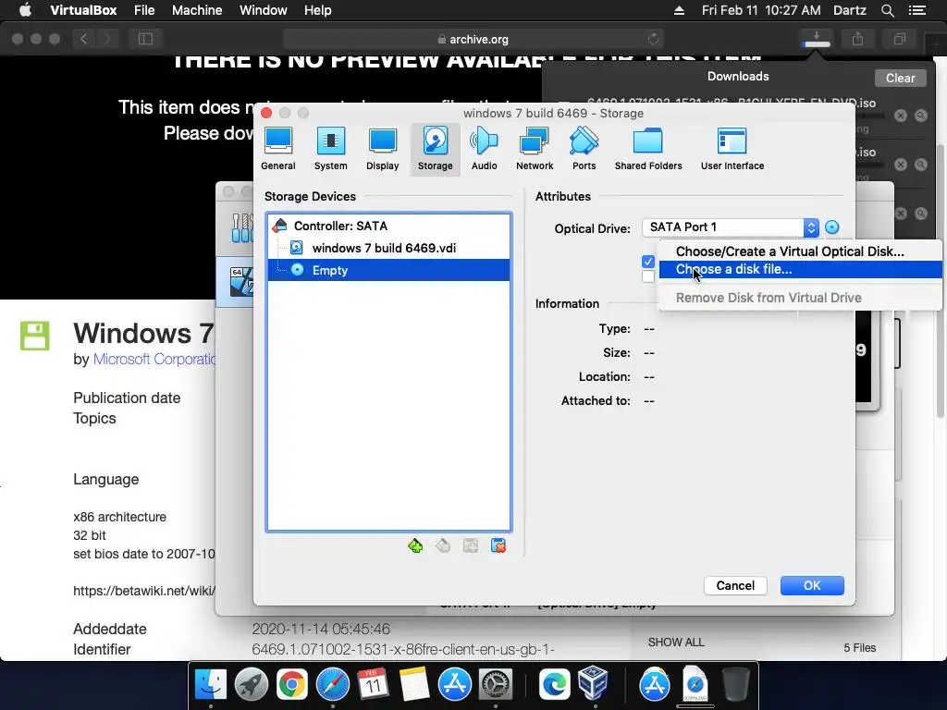Viewport: 947px width, 710px height.
Task: Select the Empty optical drive entry
Action: (388, 270)
